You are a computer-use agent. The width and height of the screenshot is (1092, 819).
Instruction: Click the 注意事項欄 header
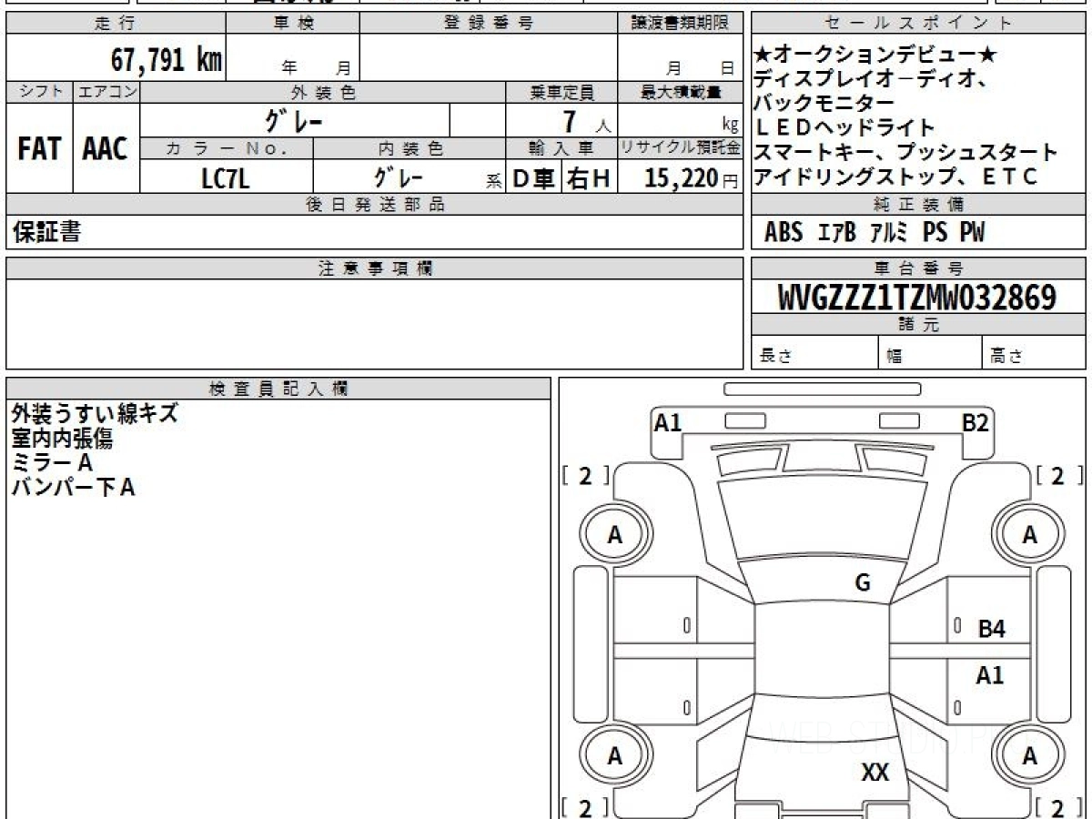pos(374,268)
